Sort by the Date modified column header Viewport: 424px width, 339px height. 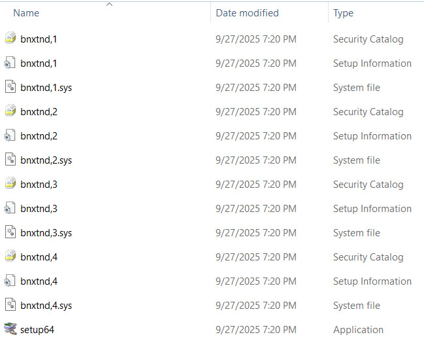tap(247, 13)
